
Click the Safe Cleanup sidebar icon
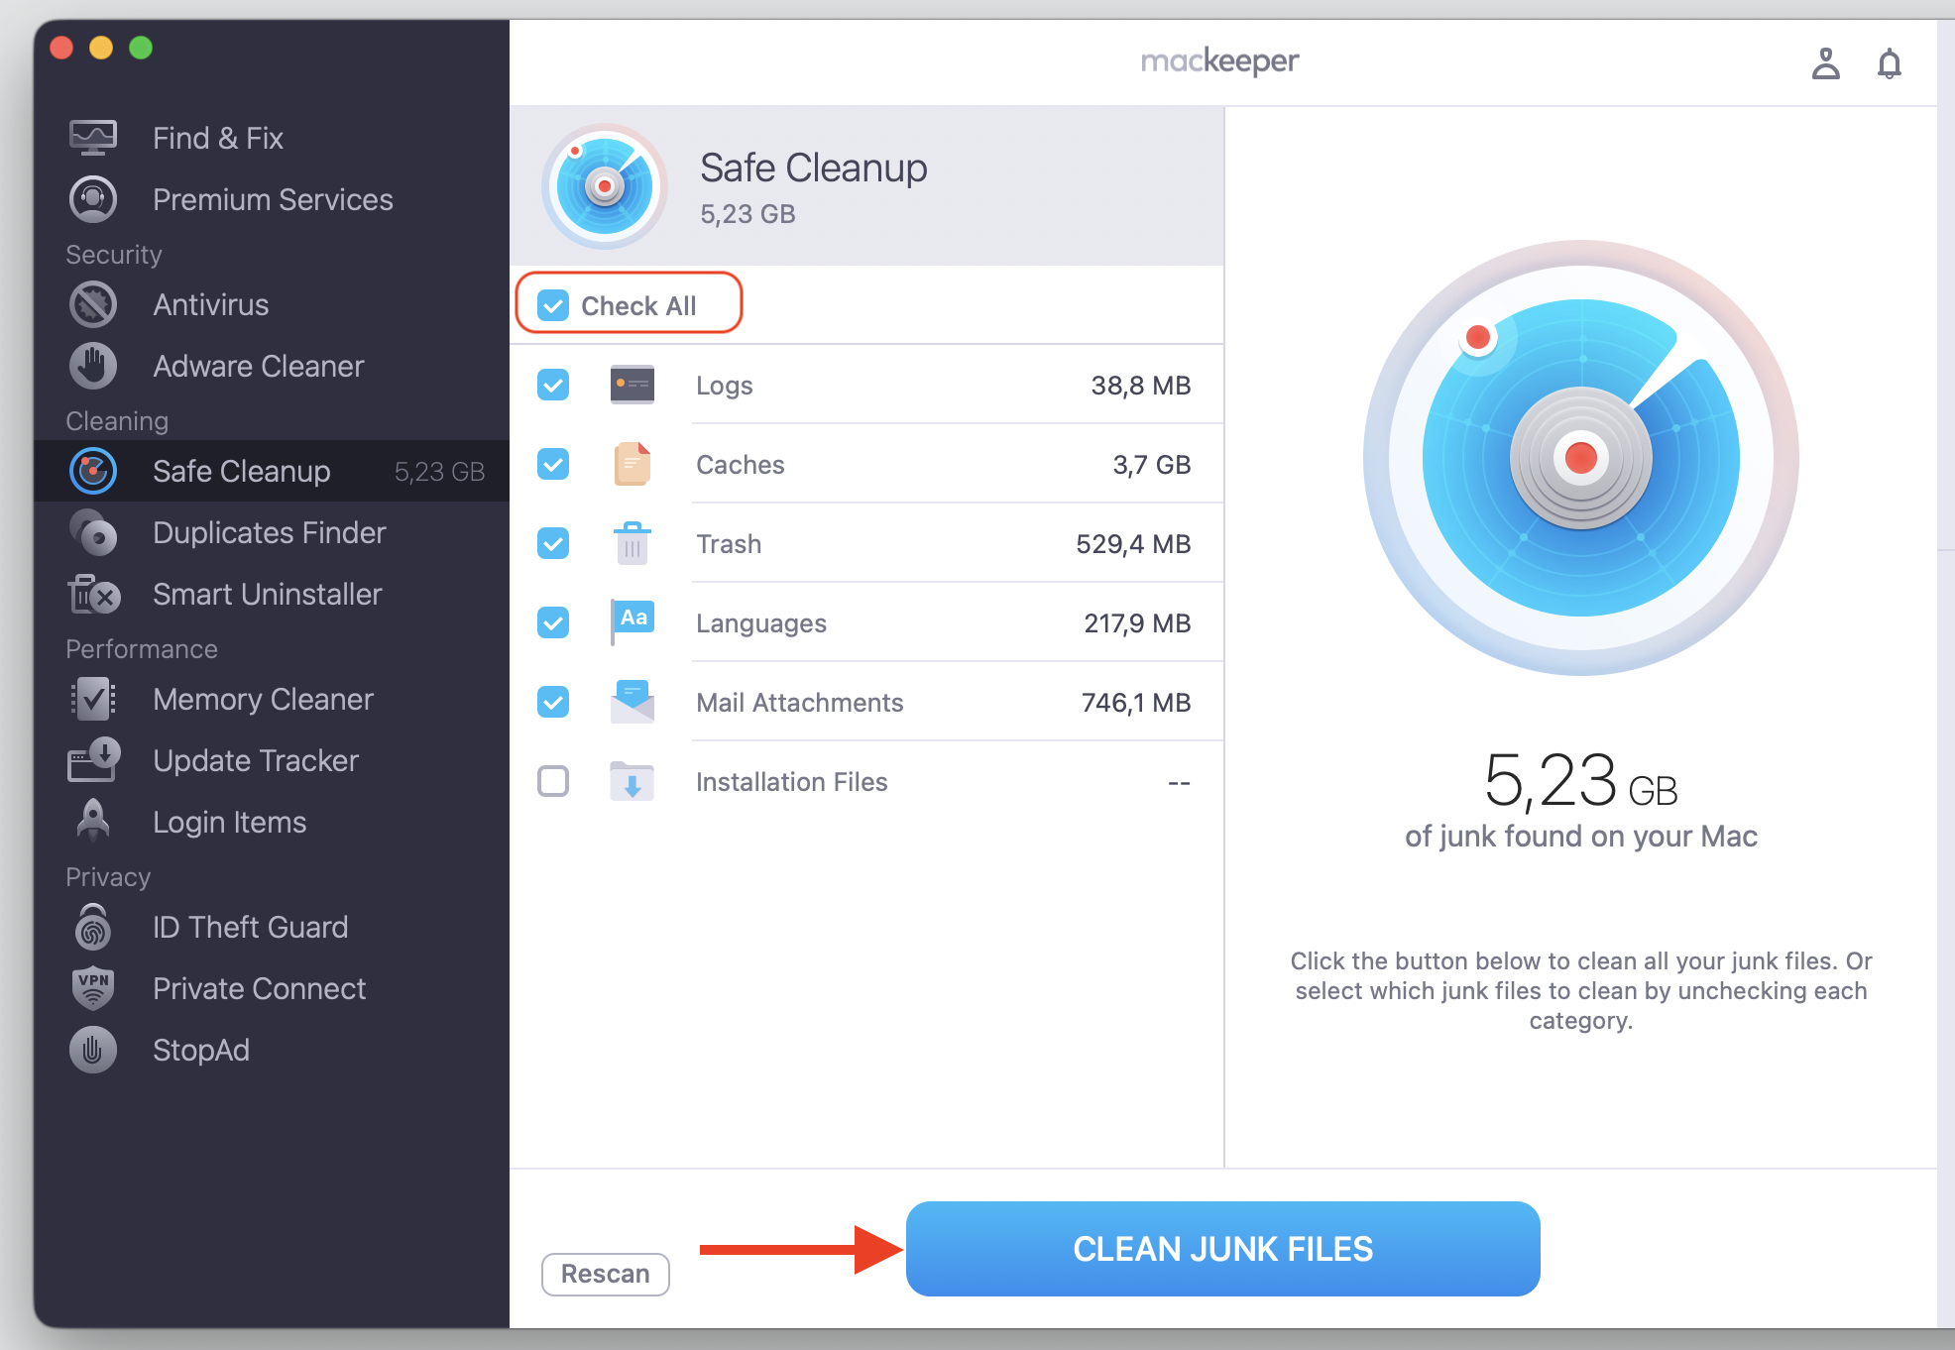93,471
